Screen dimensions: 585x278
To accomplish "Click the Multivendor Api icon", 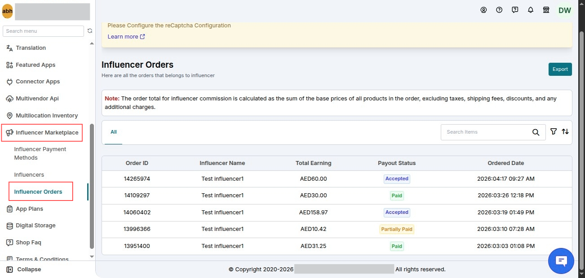I will point(9,99).
